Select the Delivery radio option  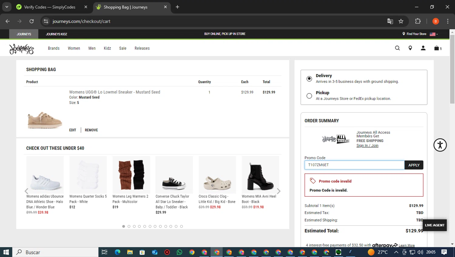point(309,79)
